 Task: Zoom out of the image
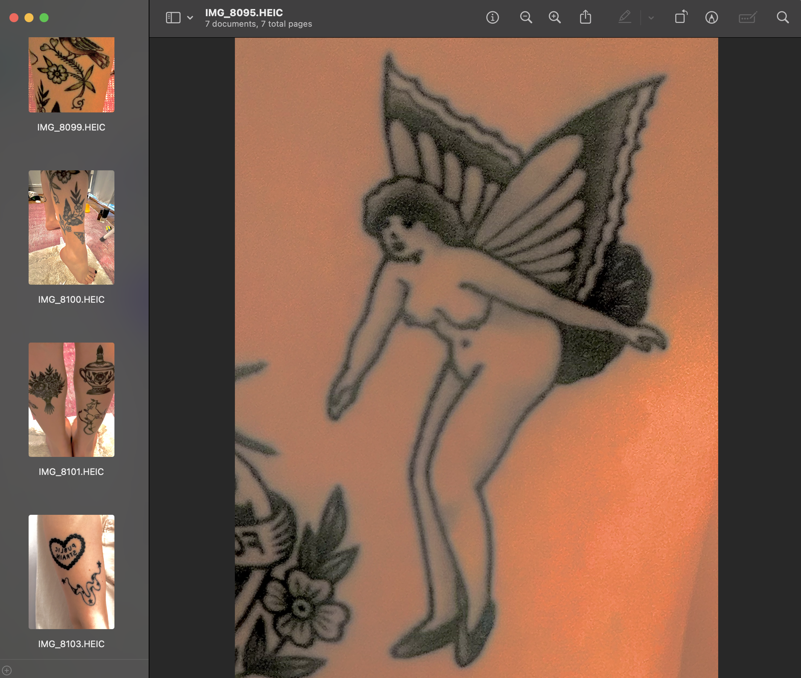coord(525,18)
